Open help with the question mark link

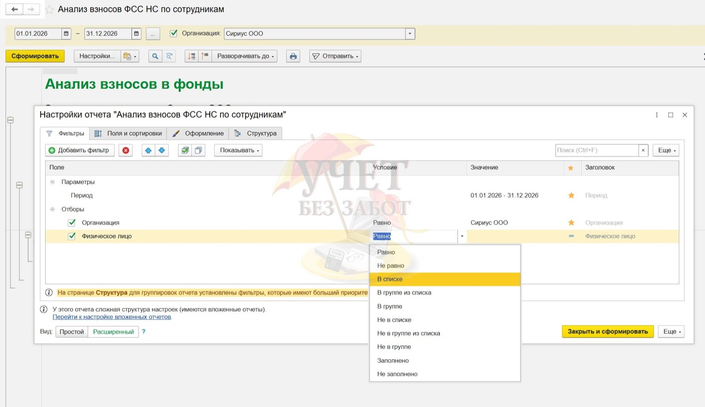tap(143, 332)
